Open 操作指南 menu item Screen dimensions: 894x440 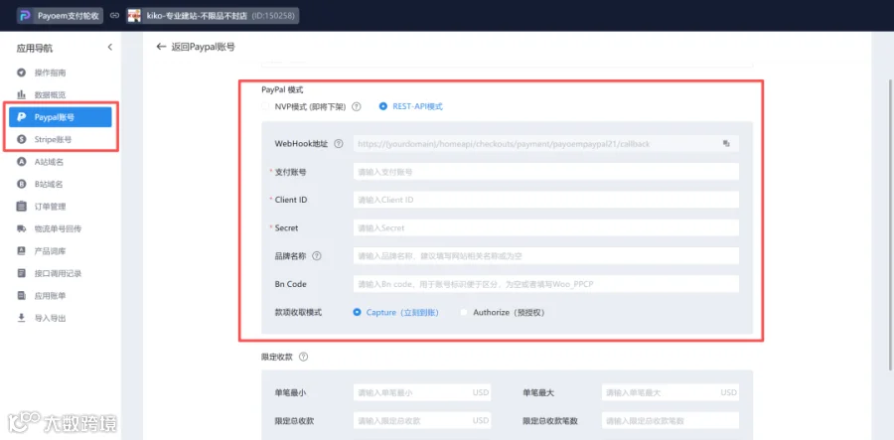(x=51, y=73)
